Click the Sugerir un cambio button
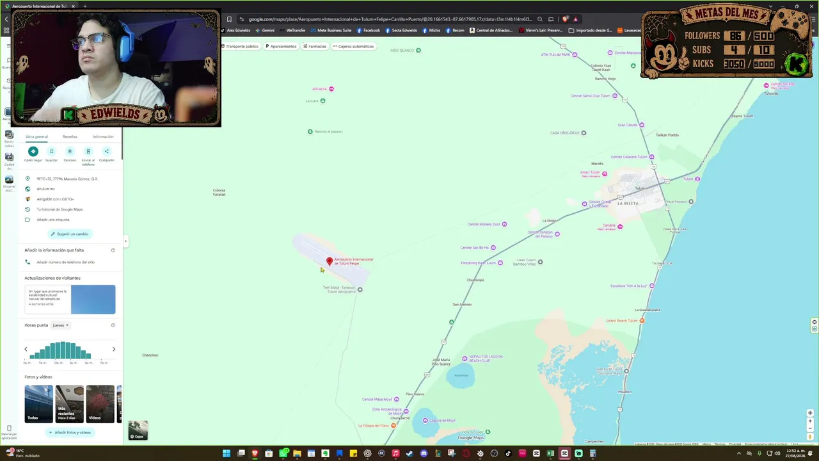 70,234
